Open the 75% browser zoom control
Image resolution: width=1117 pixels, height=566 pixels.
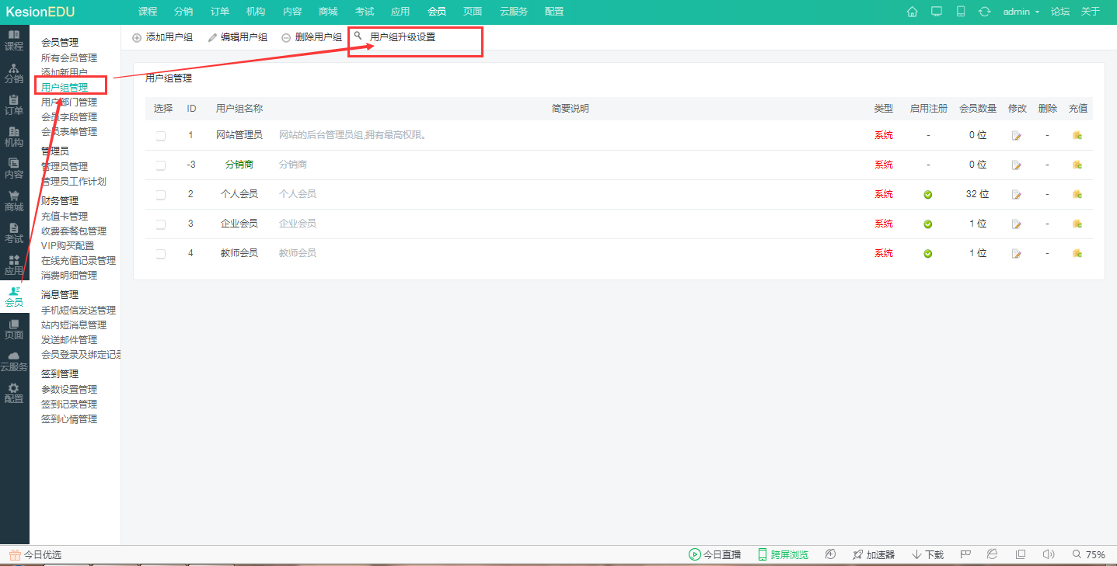(1088, 554)
